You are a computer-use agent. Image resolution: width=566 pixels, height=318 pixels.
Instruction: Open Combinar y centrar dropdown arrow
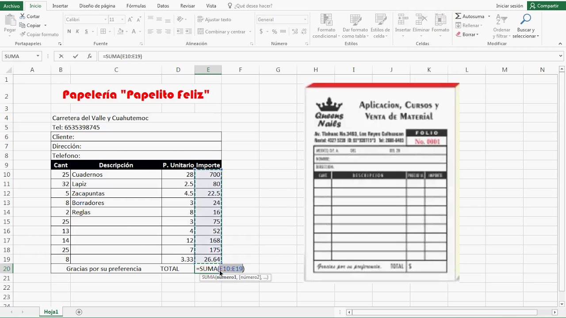click(x=250, y=32)
